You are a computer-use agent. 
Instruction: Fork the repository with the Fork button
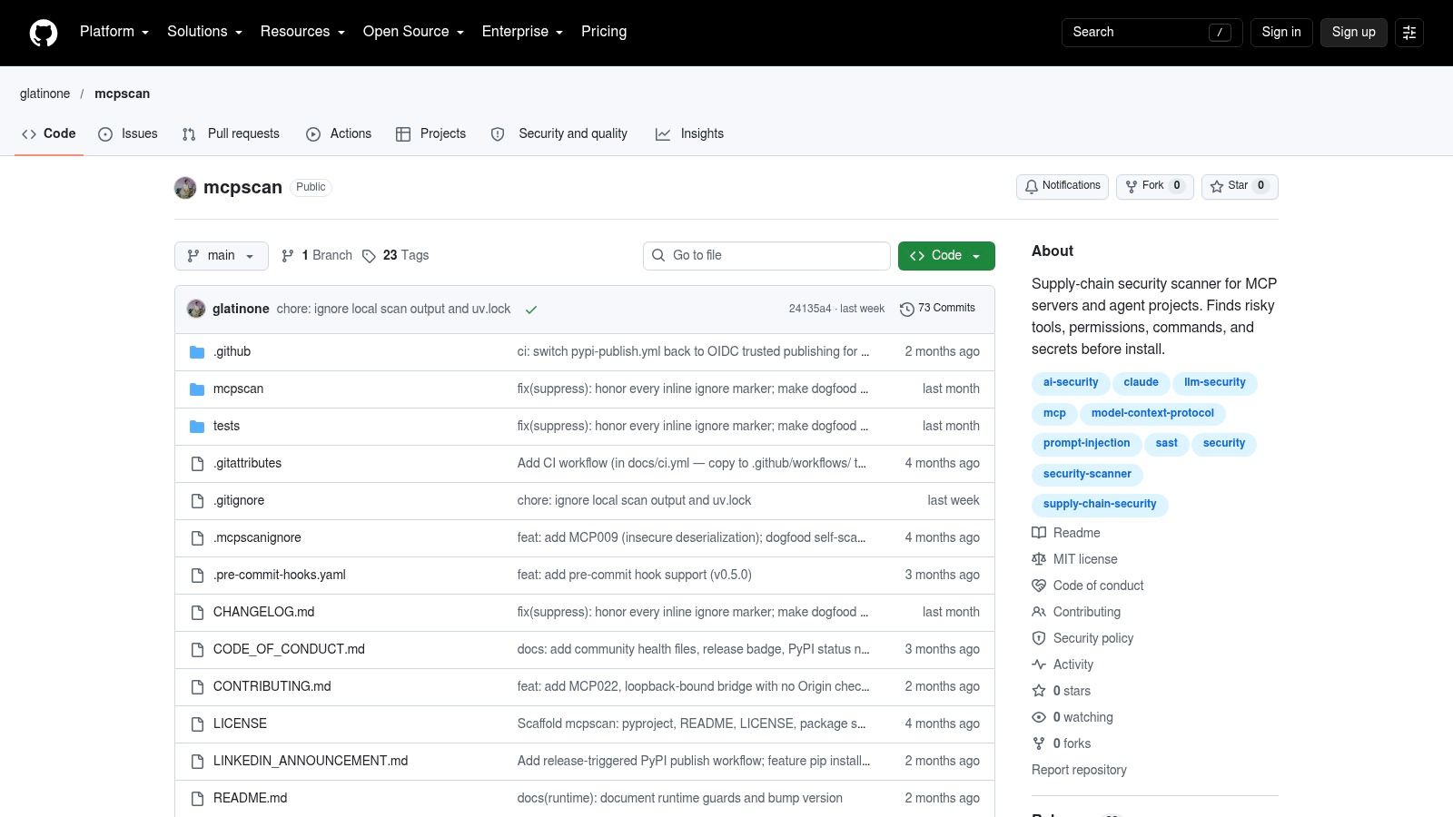coord(1154,186)
